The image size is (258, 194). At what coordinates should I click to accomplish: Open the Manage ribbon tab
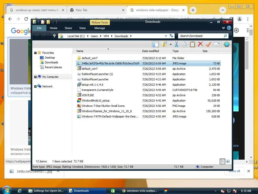(100, 28)
